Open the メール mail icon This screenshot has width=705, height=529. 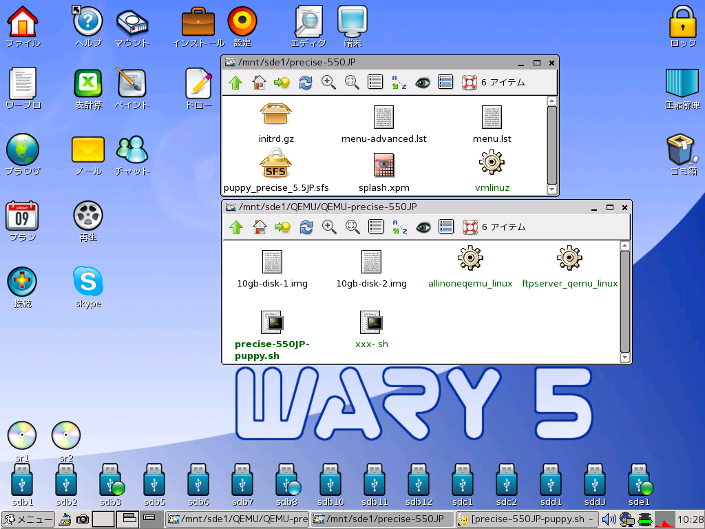tap(88, 154)
